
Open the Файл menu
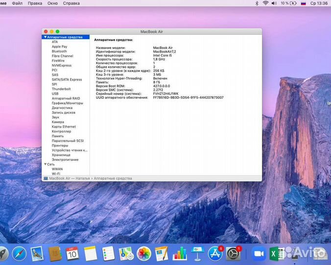pos(17,3)
